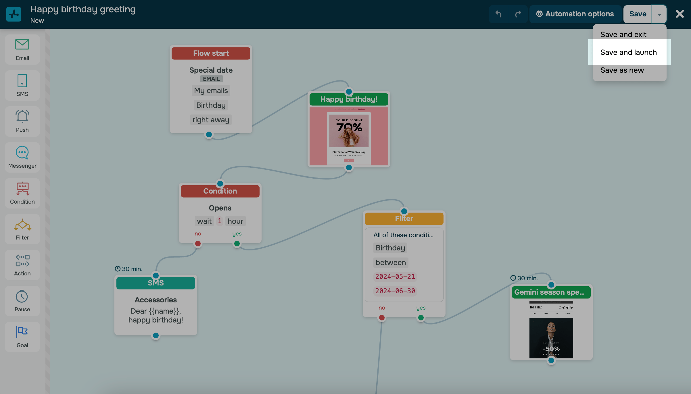Select the SMS block icon in sidebar
Screen dimensions: 691x394
[22, 85]
